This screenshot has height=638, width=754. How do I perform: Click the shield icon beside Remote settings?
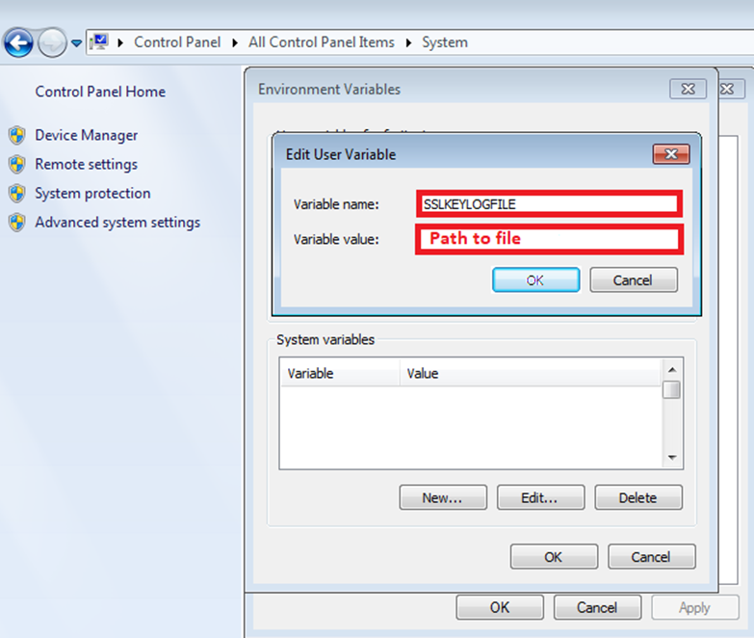tap(16, 165)
